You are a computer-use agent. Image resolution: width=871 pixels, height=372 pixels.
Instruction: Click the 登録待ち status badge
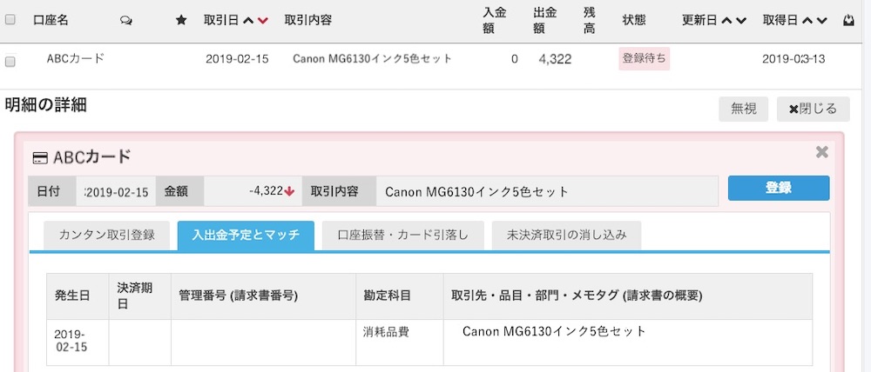645,59
